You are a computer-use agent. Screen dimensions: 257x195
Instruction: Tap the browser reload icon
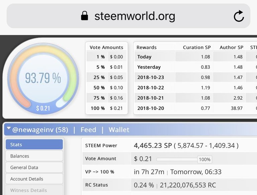pos(239,16)
